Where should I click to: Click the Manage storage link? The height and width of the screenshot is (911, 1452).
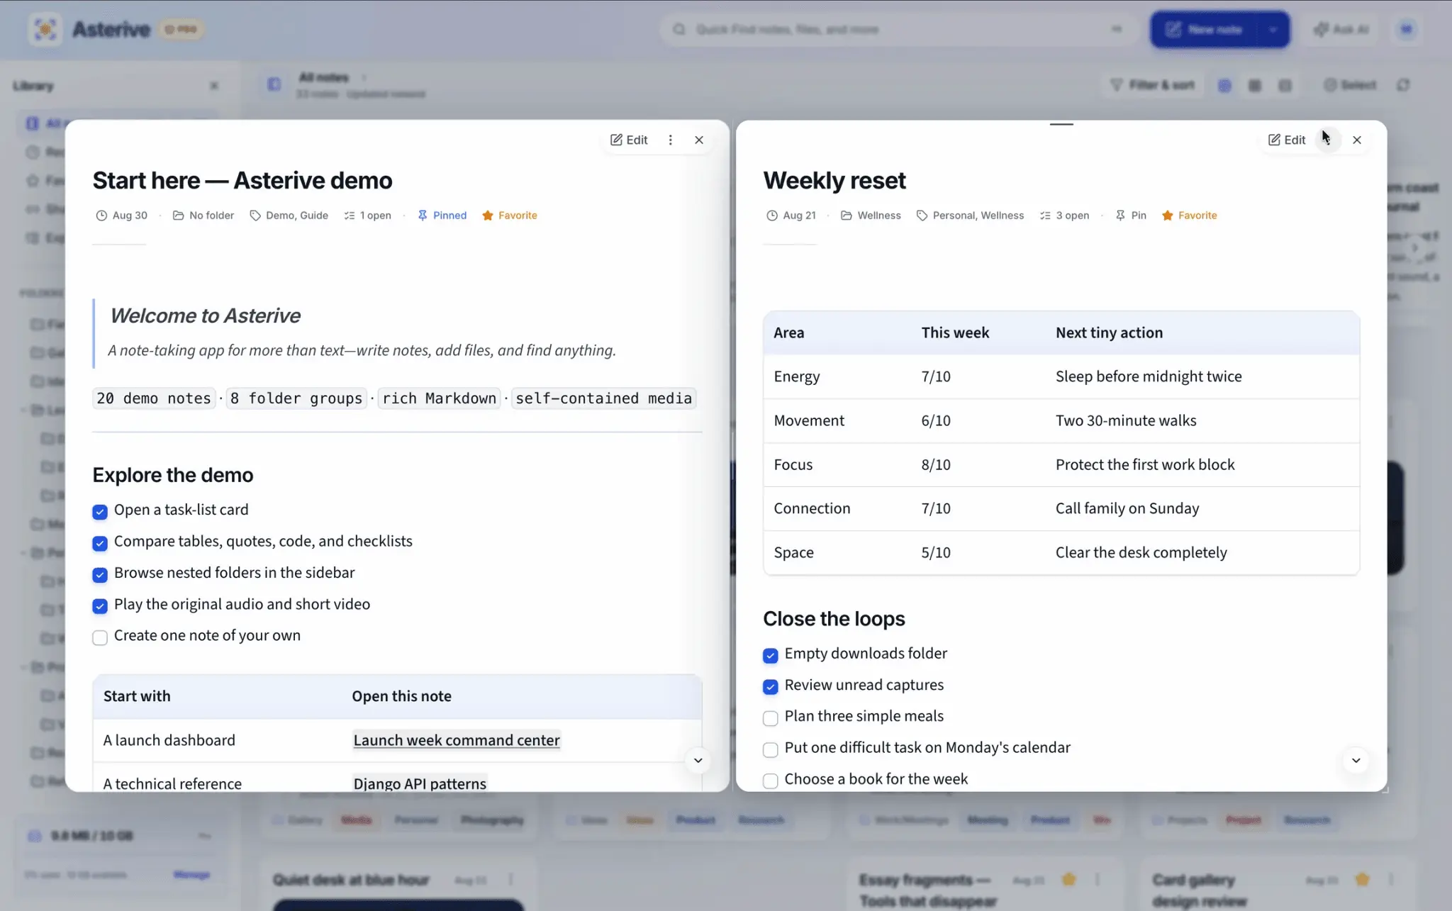pyautogui.click(x=191, y=874)
